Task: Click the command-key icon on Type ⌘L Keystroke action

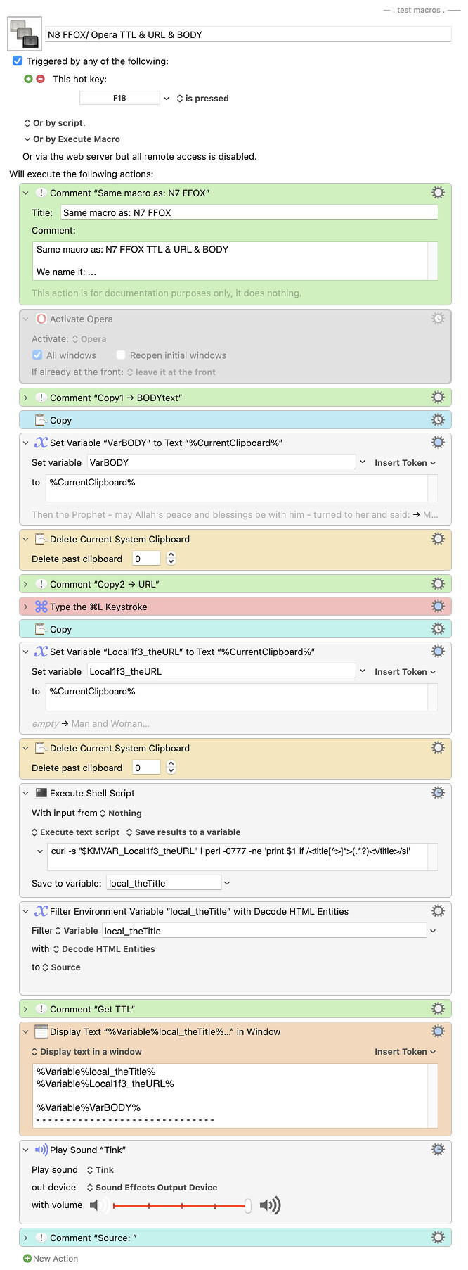Action: tap(41, 606)
